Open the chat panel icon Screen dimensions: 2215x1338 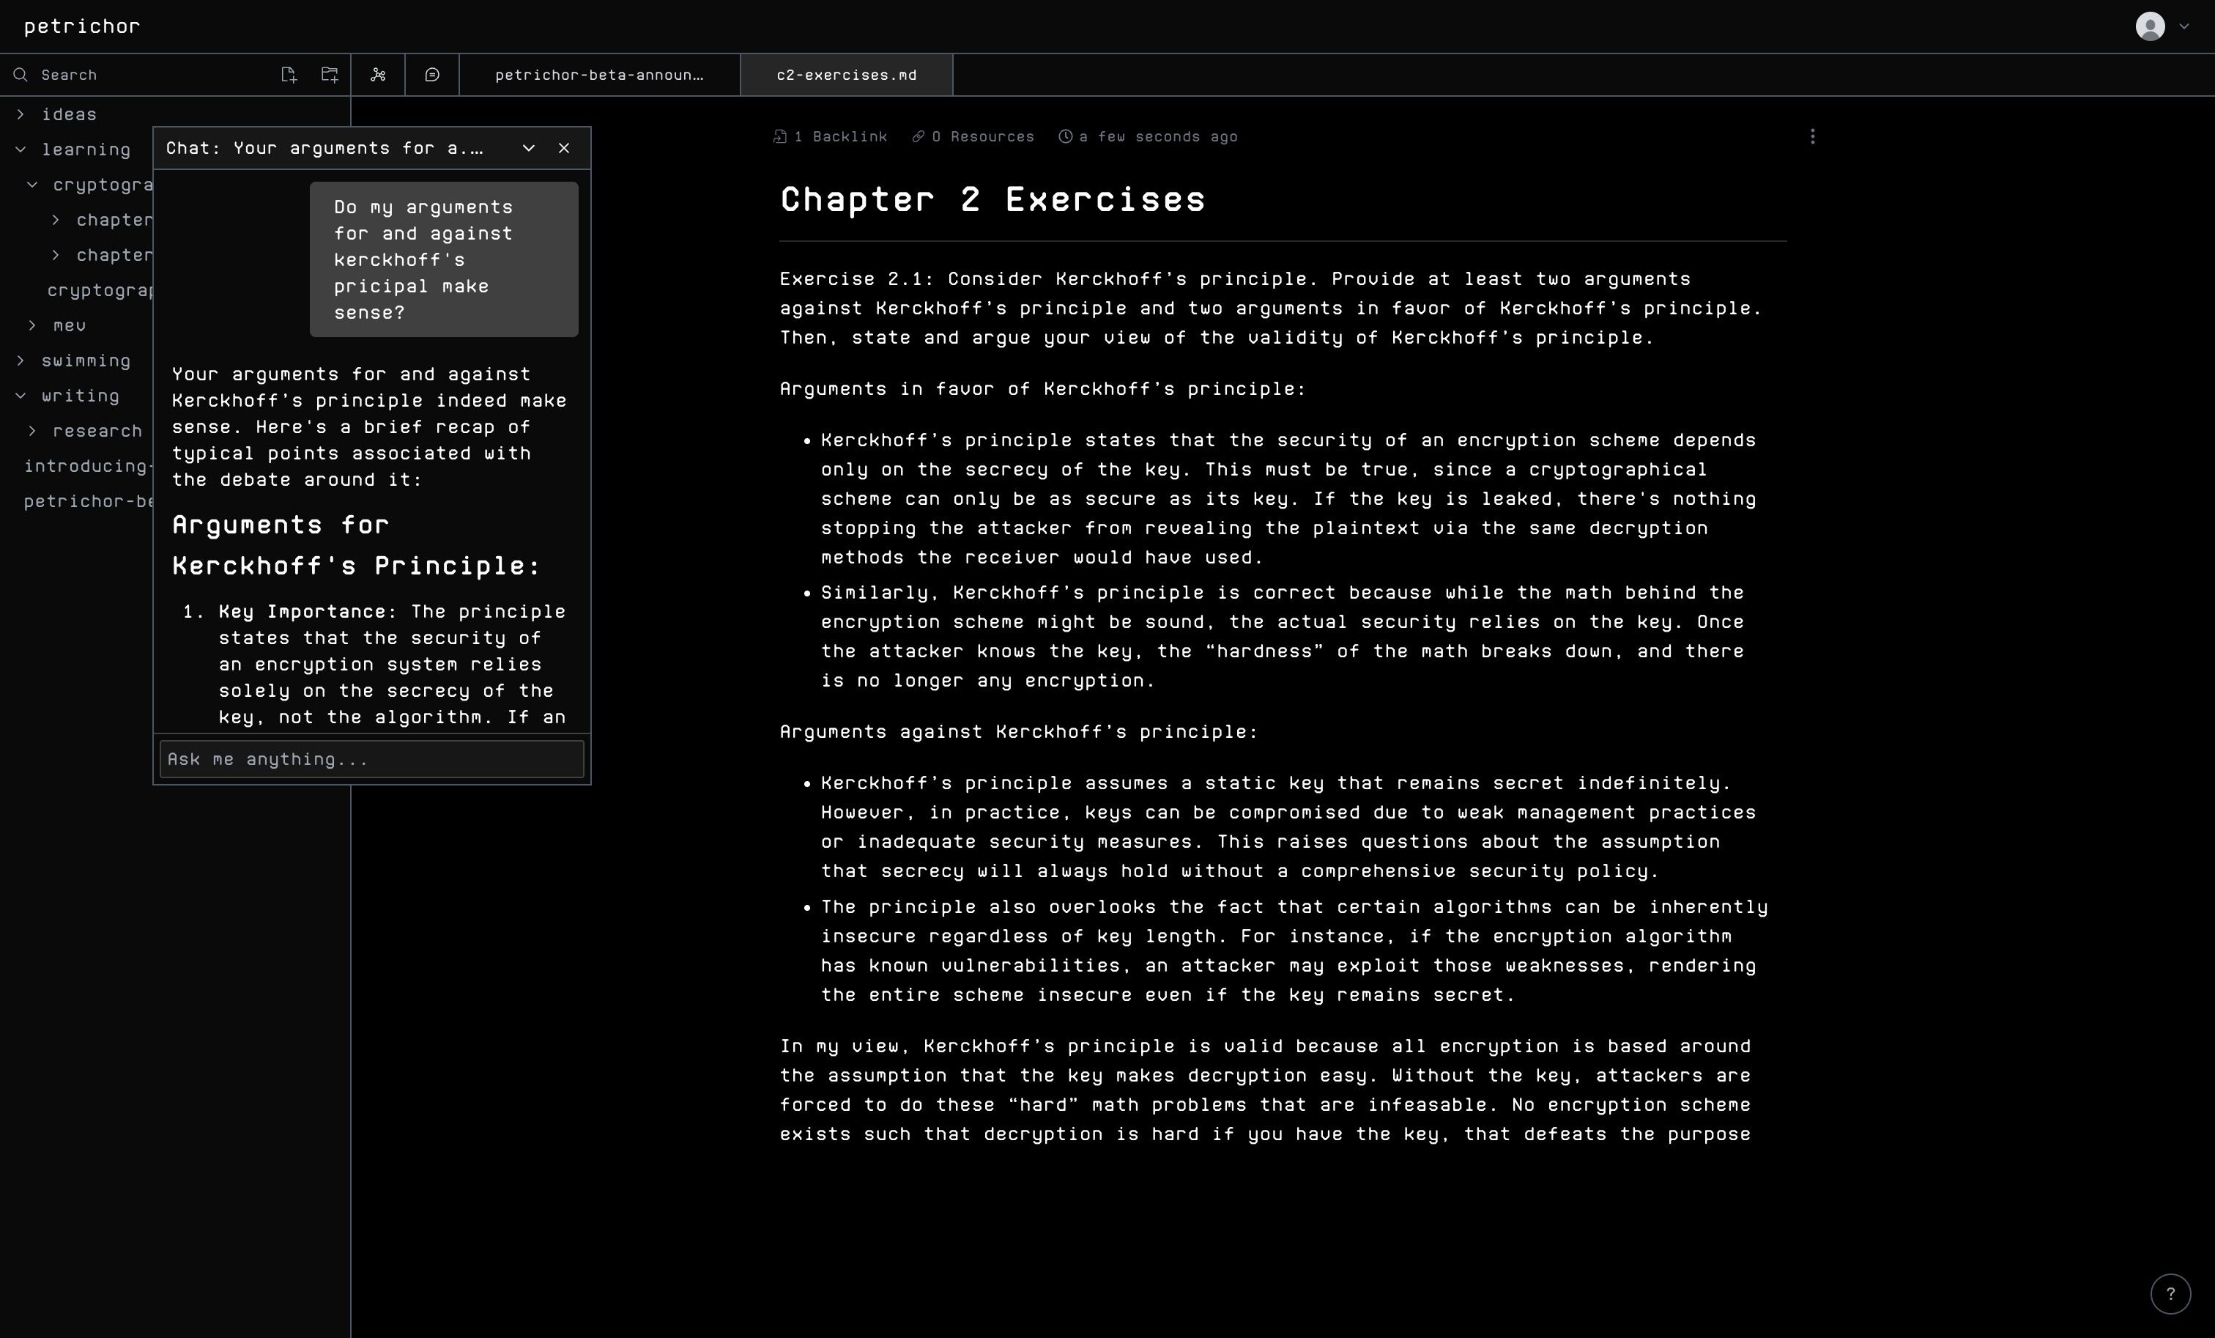click(x=432, y=75)
